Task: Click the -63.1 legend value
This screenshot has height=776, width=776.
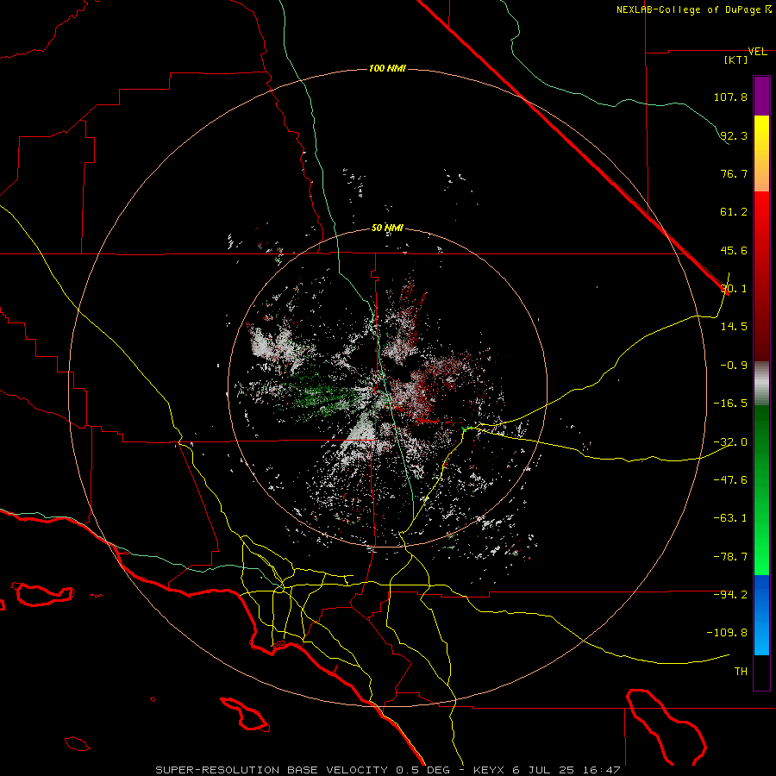Action: click(x=730, y=518)
